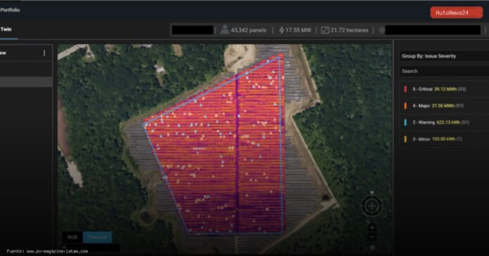Click the diamond icon in the header bar
This screenshot has height=256, width=489.
click(x=382, y=30)
